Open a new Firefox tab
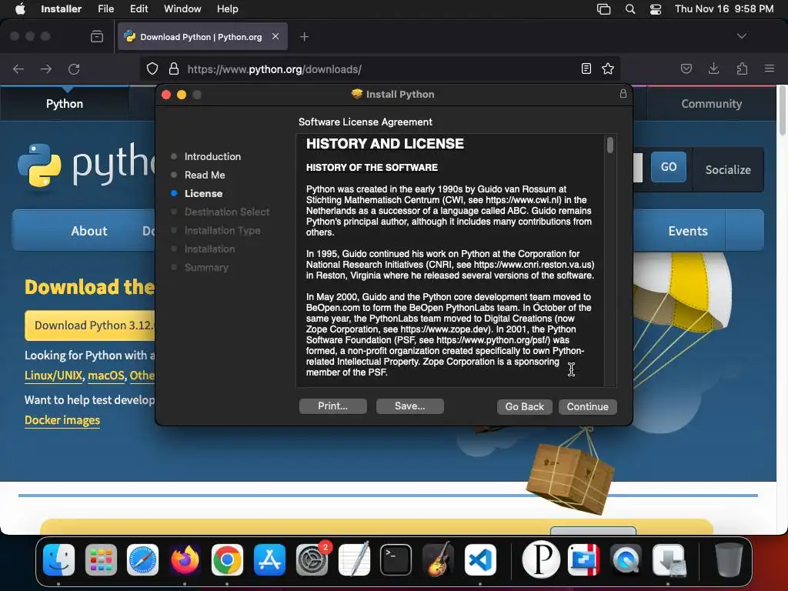This screenshot has width=788, height=591. 304,37
